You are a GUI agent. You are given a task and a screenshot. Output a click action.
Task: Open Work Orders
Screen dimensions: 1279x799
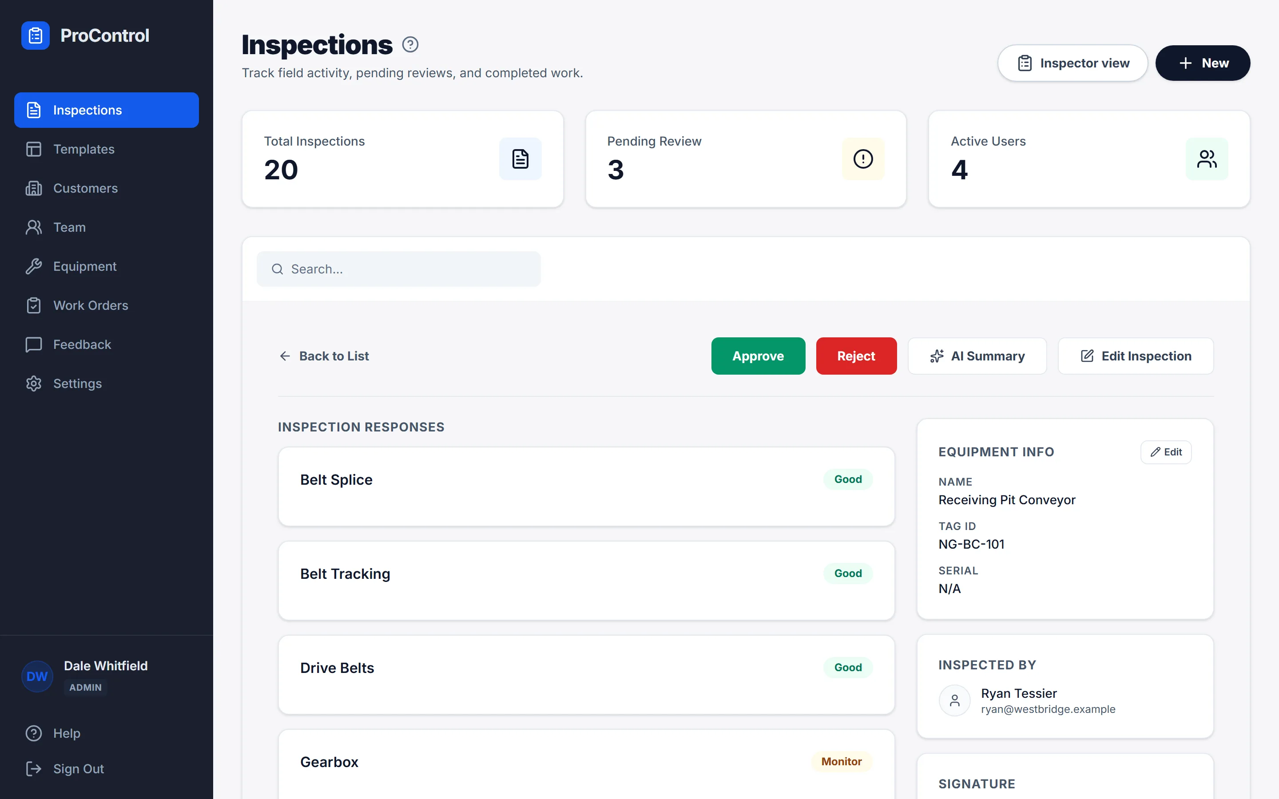pos(107,305)
